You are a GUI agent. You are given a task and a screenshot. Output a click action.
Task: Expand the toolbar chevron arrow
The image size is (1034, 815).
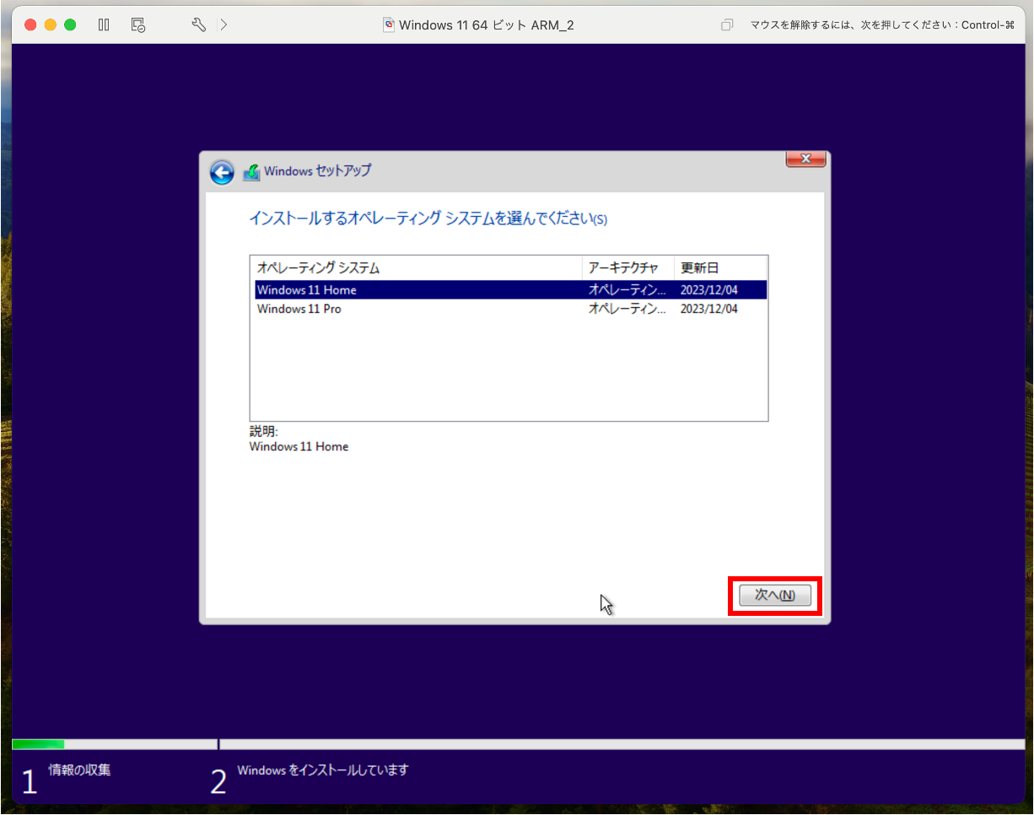click(x=223, y=24)
